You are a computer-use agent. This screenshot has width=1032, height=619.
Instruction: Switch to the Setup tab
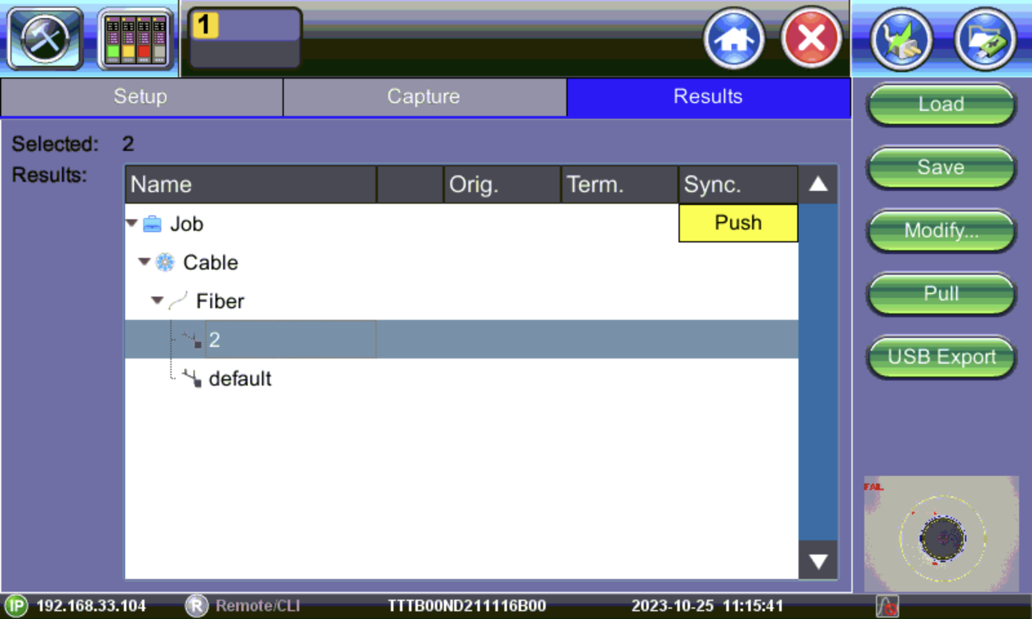(x=141, y=97)
